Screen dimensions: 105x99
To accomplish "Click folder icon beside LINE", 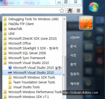I will [x=5, y=34].
